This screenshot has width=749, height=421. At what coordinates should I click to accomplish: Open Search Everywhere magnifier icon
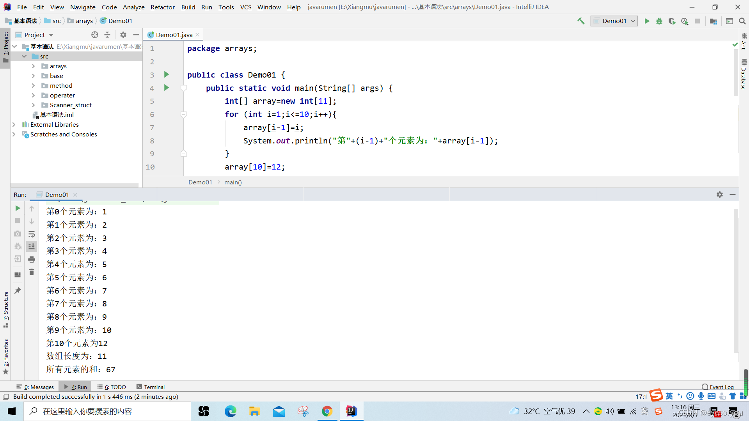[742, 21]
